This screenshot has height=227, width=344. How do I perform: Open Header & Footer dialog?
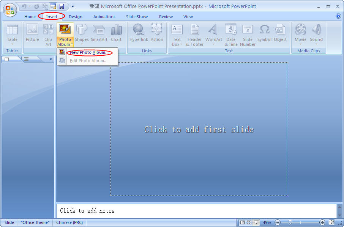[x=195, y=35]
